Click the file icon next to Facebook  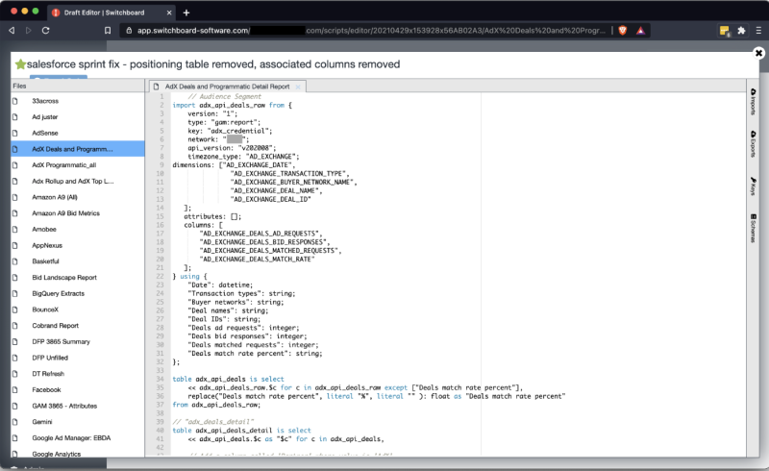coord(15,390)
